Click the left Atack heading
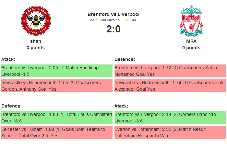The image size is (227, 149). tap(8, 59)
